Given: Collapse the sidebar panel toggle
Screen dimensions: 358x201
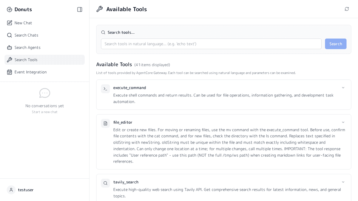Looking at the screenshot, I should click(80, 10).
